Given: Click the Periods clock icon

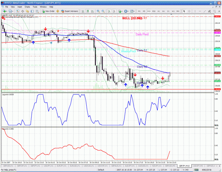Looking at the screenshot, I should point(125,11).
